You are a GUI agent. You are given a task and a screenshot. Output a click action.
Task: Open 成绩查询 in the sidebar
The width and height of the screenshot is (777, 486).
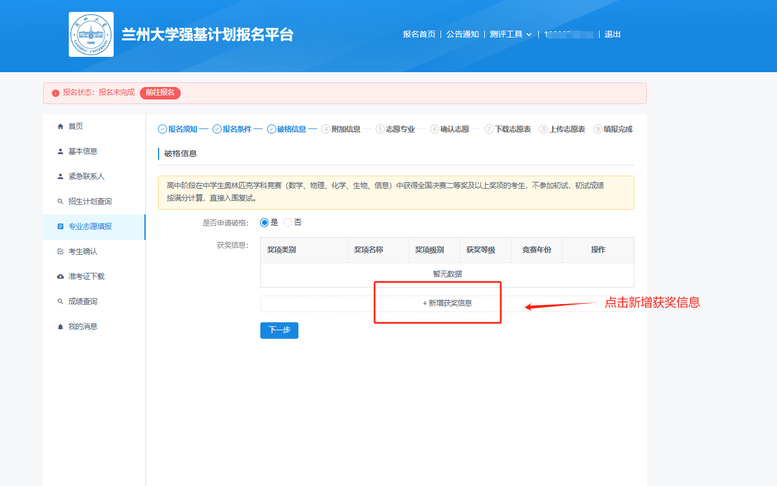83,302
